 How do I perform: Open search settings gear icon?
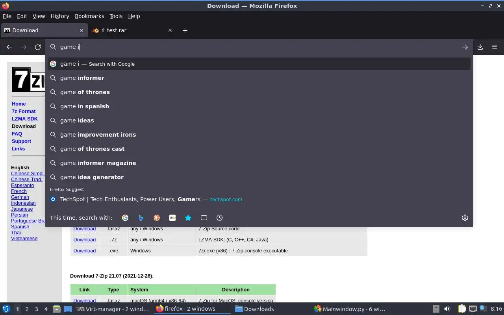point(465,218)
